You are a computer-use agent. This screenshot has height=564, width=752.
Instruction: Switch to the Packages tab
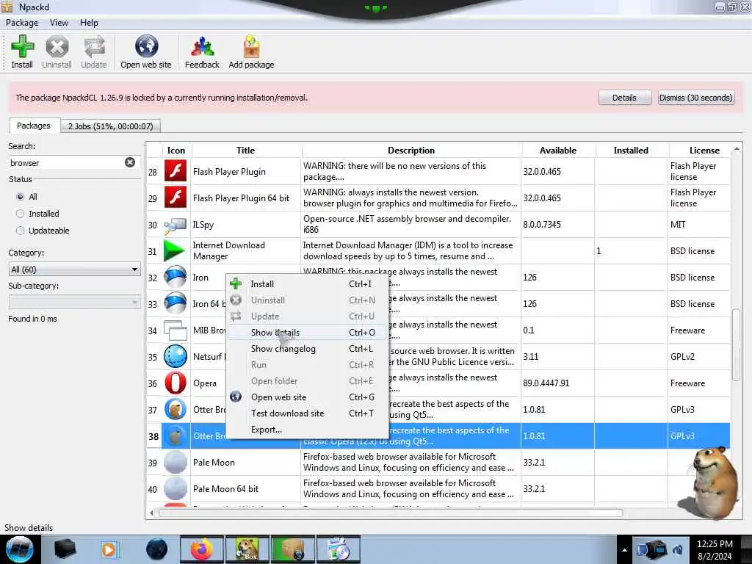(34, 125)
